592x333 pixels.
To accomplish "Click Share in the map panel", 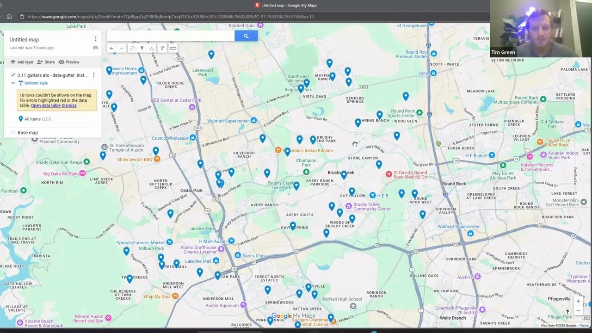I will pyautogui.click(x=46, y=62).
